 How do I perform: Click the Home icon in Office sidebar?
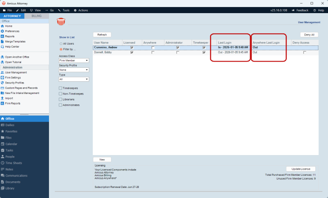(x=3, y=26)
